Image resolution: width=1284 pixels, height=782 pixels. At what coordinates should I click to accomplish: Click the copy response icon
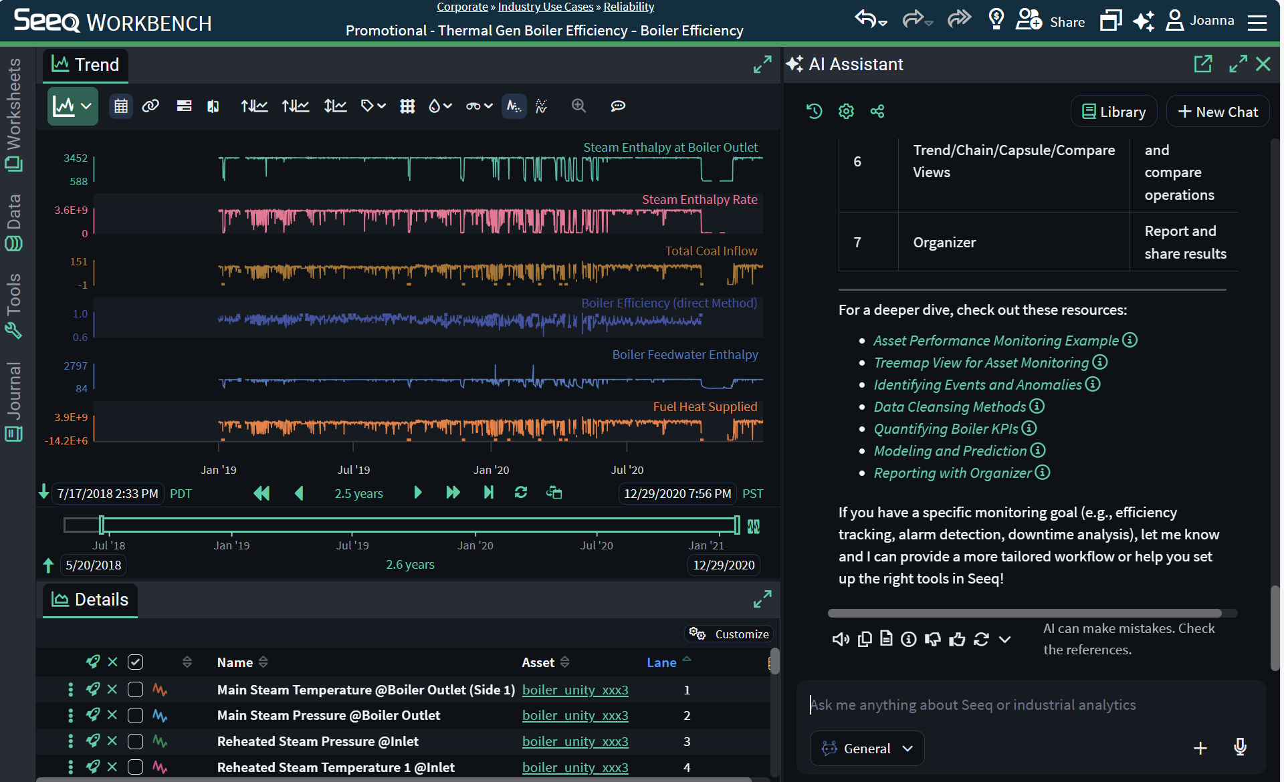865,640
